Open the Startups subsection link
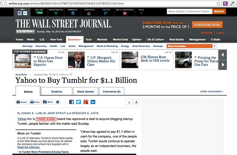Screen dimensions: 237x155 (x=158, y=46)
